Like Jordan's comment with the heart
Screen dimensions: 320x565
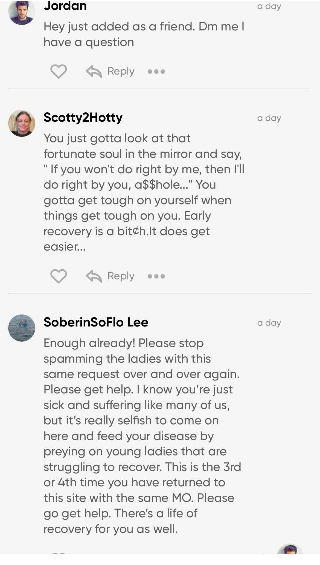(59, 71)
